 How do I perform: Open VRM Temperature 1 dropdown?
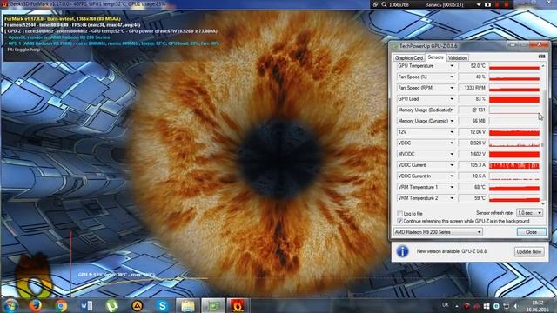click(x=452, y=187)
